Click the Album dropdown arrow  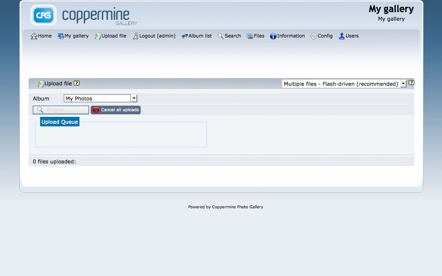tap(134, 98)
